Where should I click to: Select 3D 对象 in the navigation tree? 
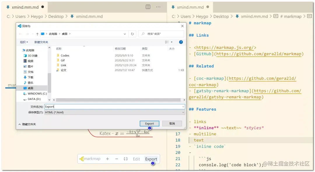[x=31, y=56]
